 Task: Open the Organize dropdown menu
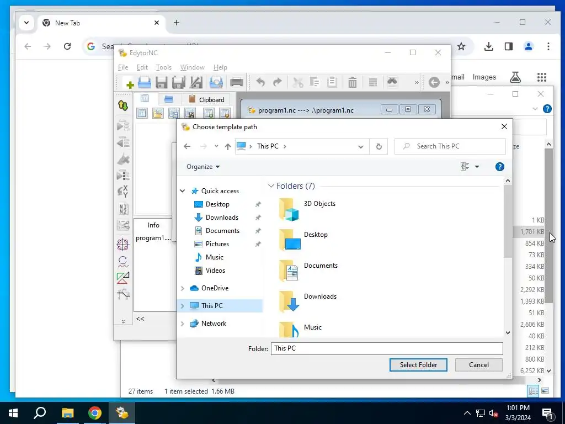point(203,167)
